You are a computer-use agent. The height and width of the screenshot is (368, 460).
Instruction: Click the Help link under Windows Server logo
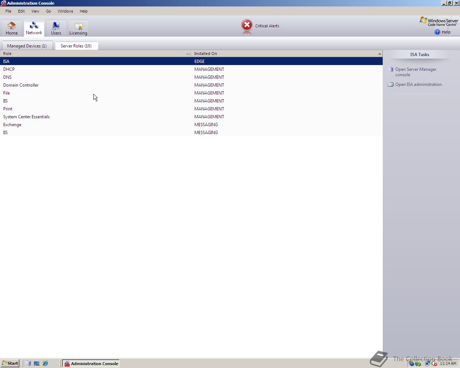coord(446,32)
